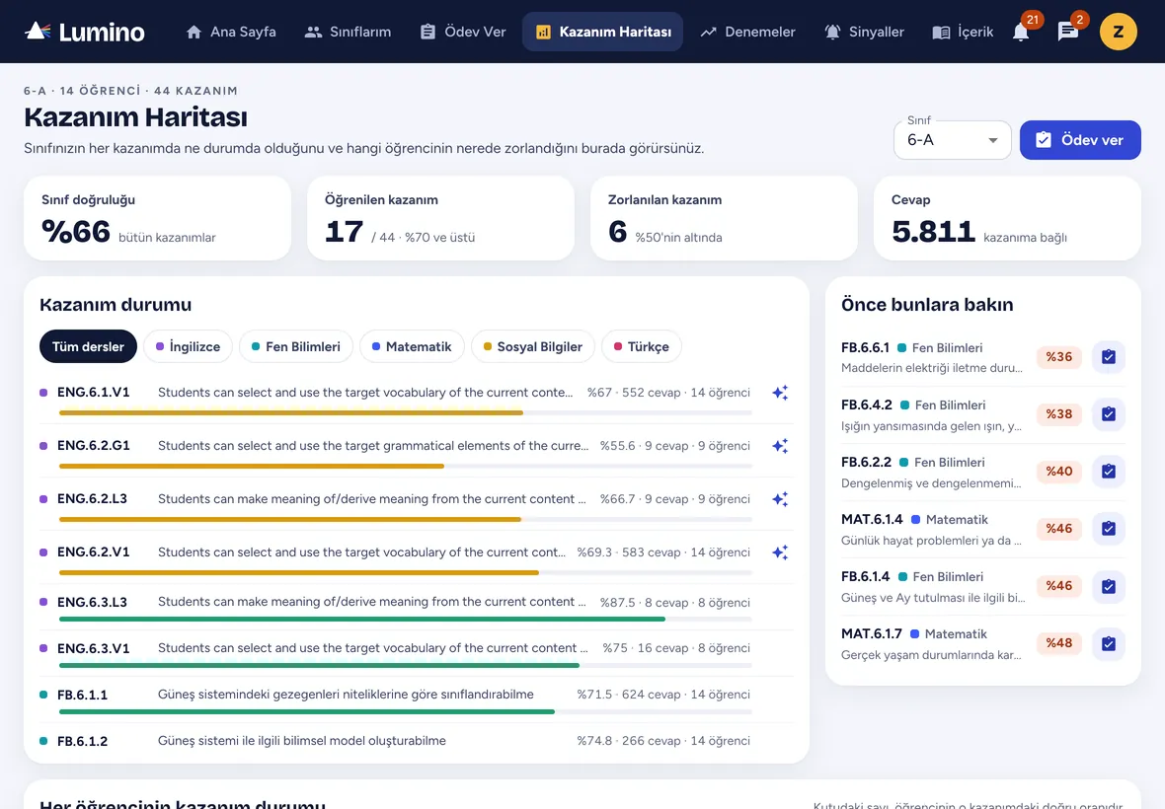Go to Sınıflarım in navigation
1165x809 pixels.
[348, 32]
